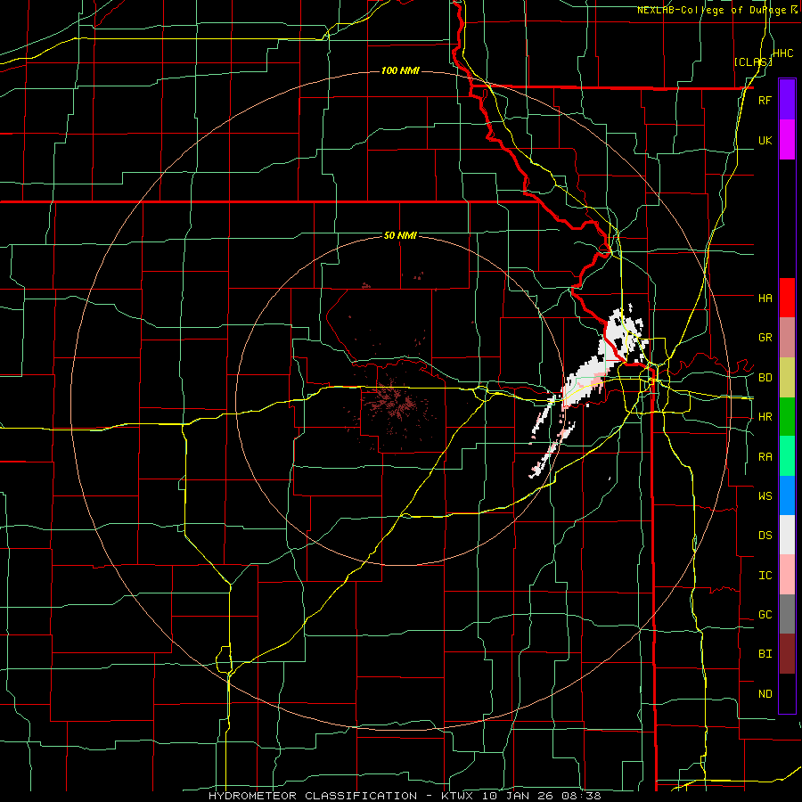802x802 pixels.
Task: Click the DS legend label
Action: click(x=765, y=536)
